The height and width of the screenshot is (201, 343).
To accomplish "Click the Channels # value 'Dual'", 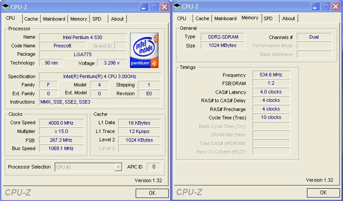I will [x=314, y=37].
